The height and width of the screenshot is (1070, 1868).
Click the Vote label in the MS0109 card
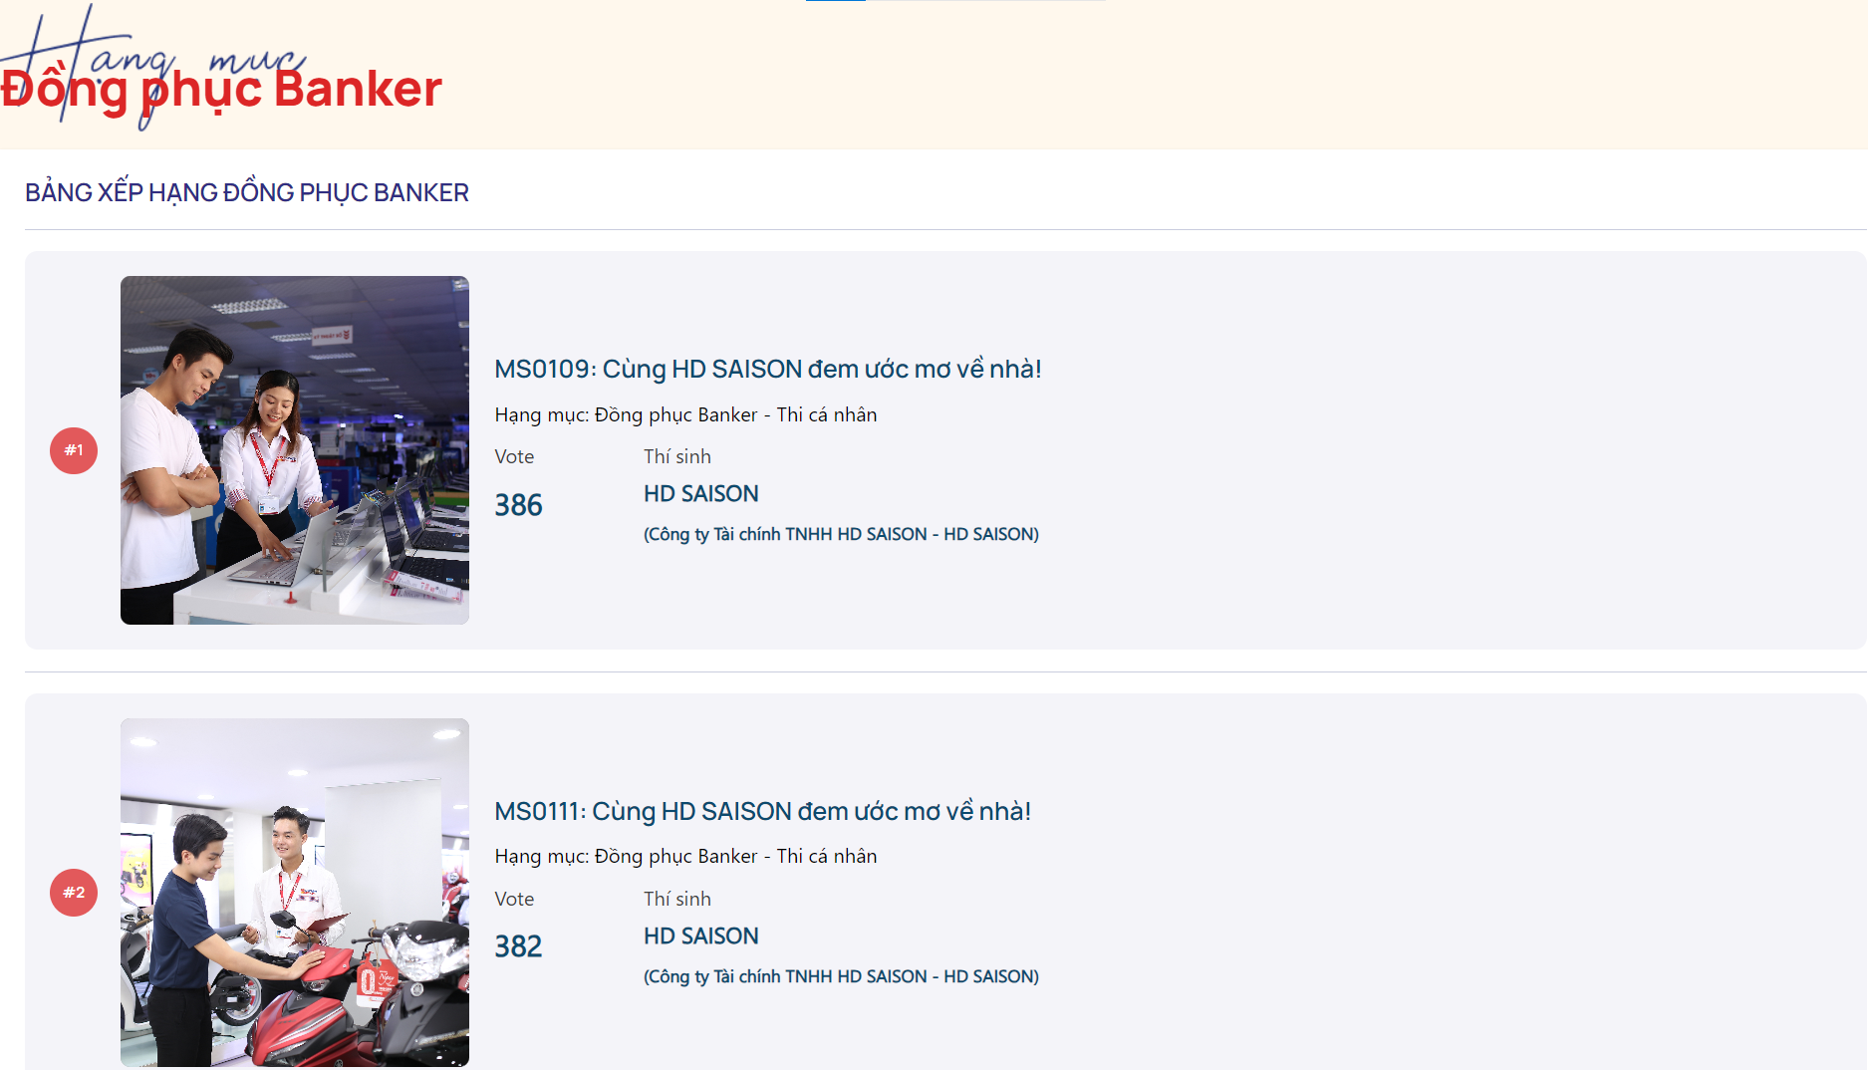click(x=515, y=456)
